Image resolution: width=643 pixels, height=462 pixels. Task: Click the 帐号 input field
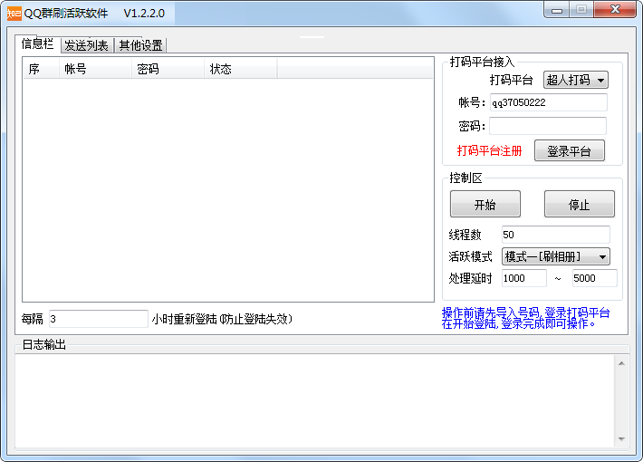point(548,102)
